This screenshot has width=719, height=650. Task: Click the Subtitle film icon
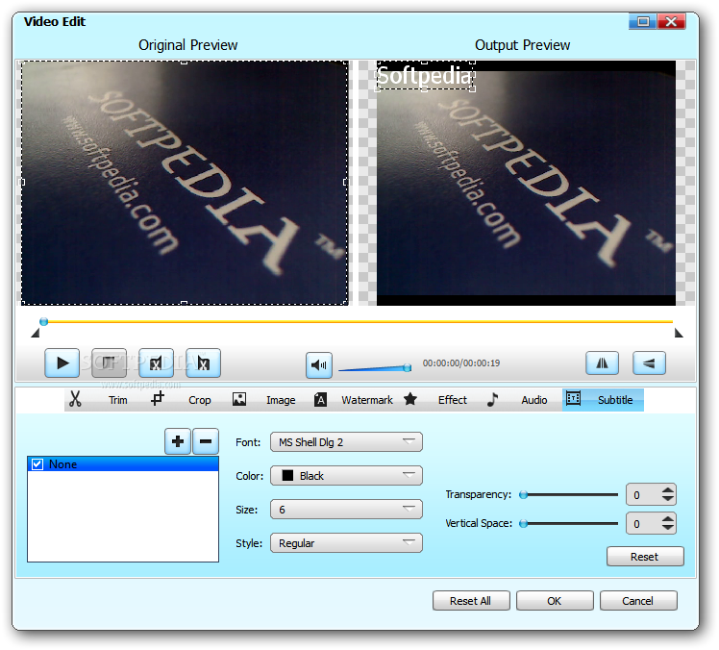(573, 398)
